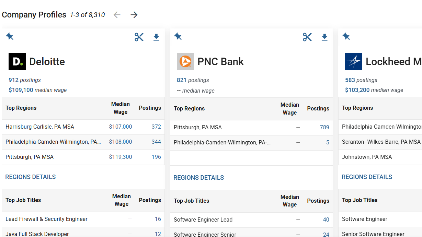Click the PNC Bank logo

tap(185, 61)
